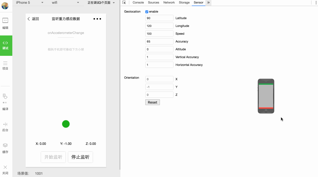
Task: Click the user avatar in sidebar
Action: [5, 6]
